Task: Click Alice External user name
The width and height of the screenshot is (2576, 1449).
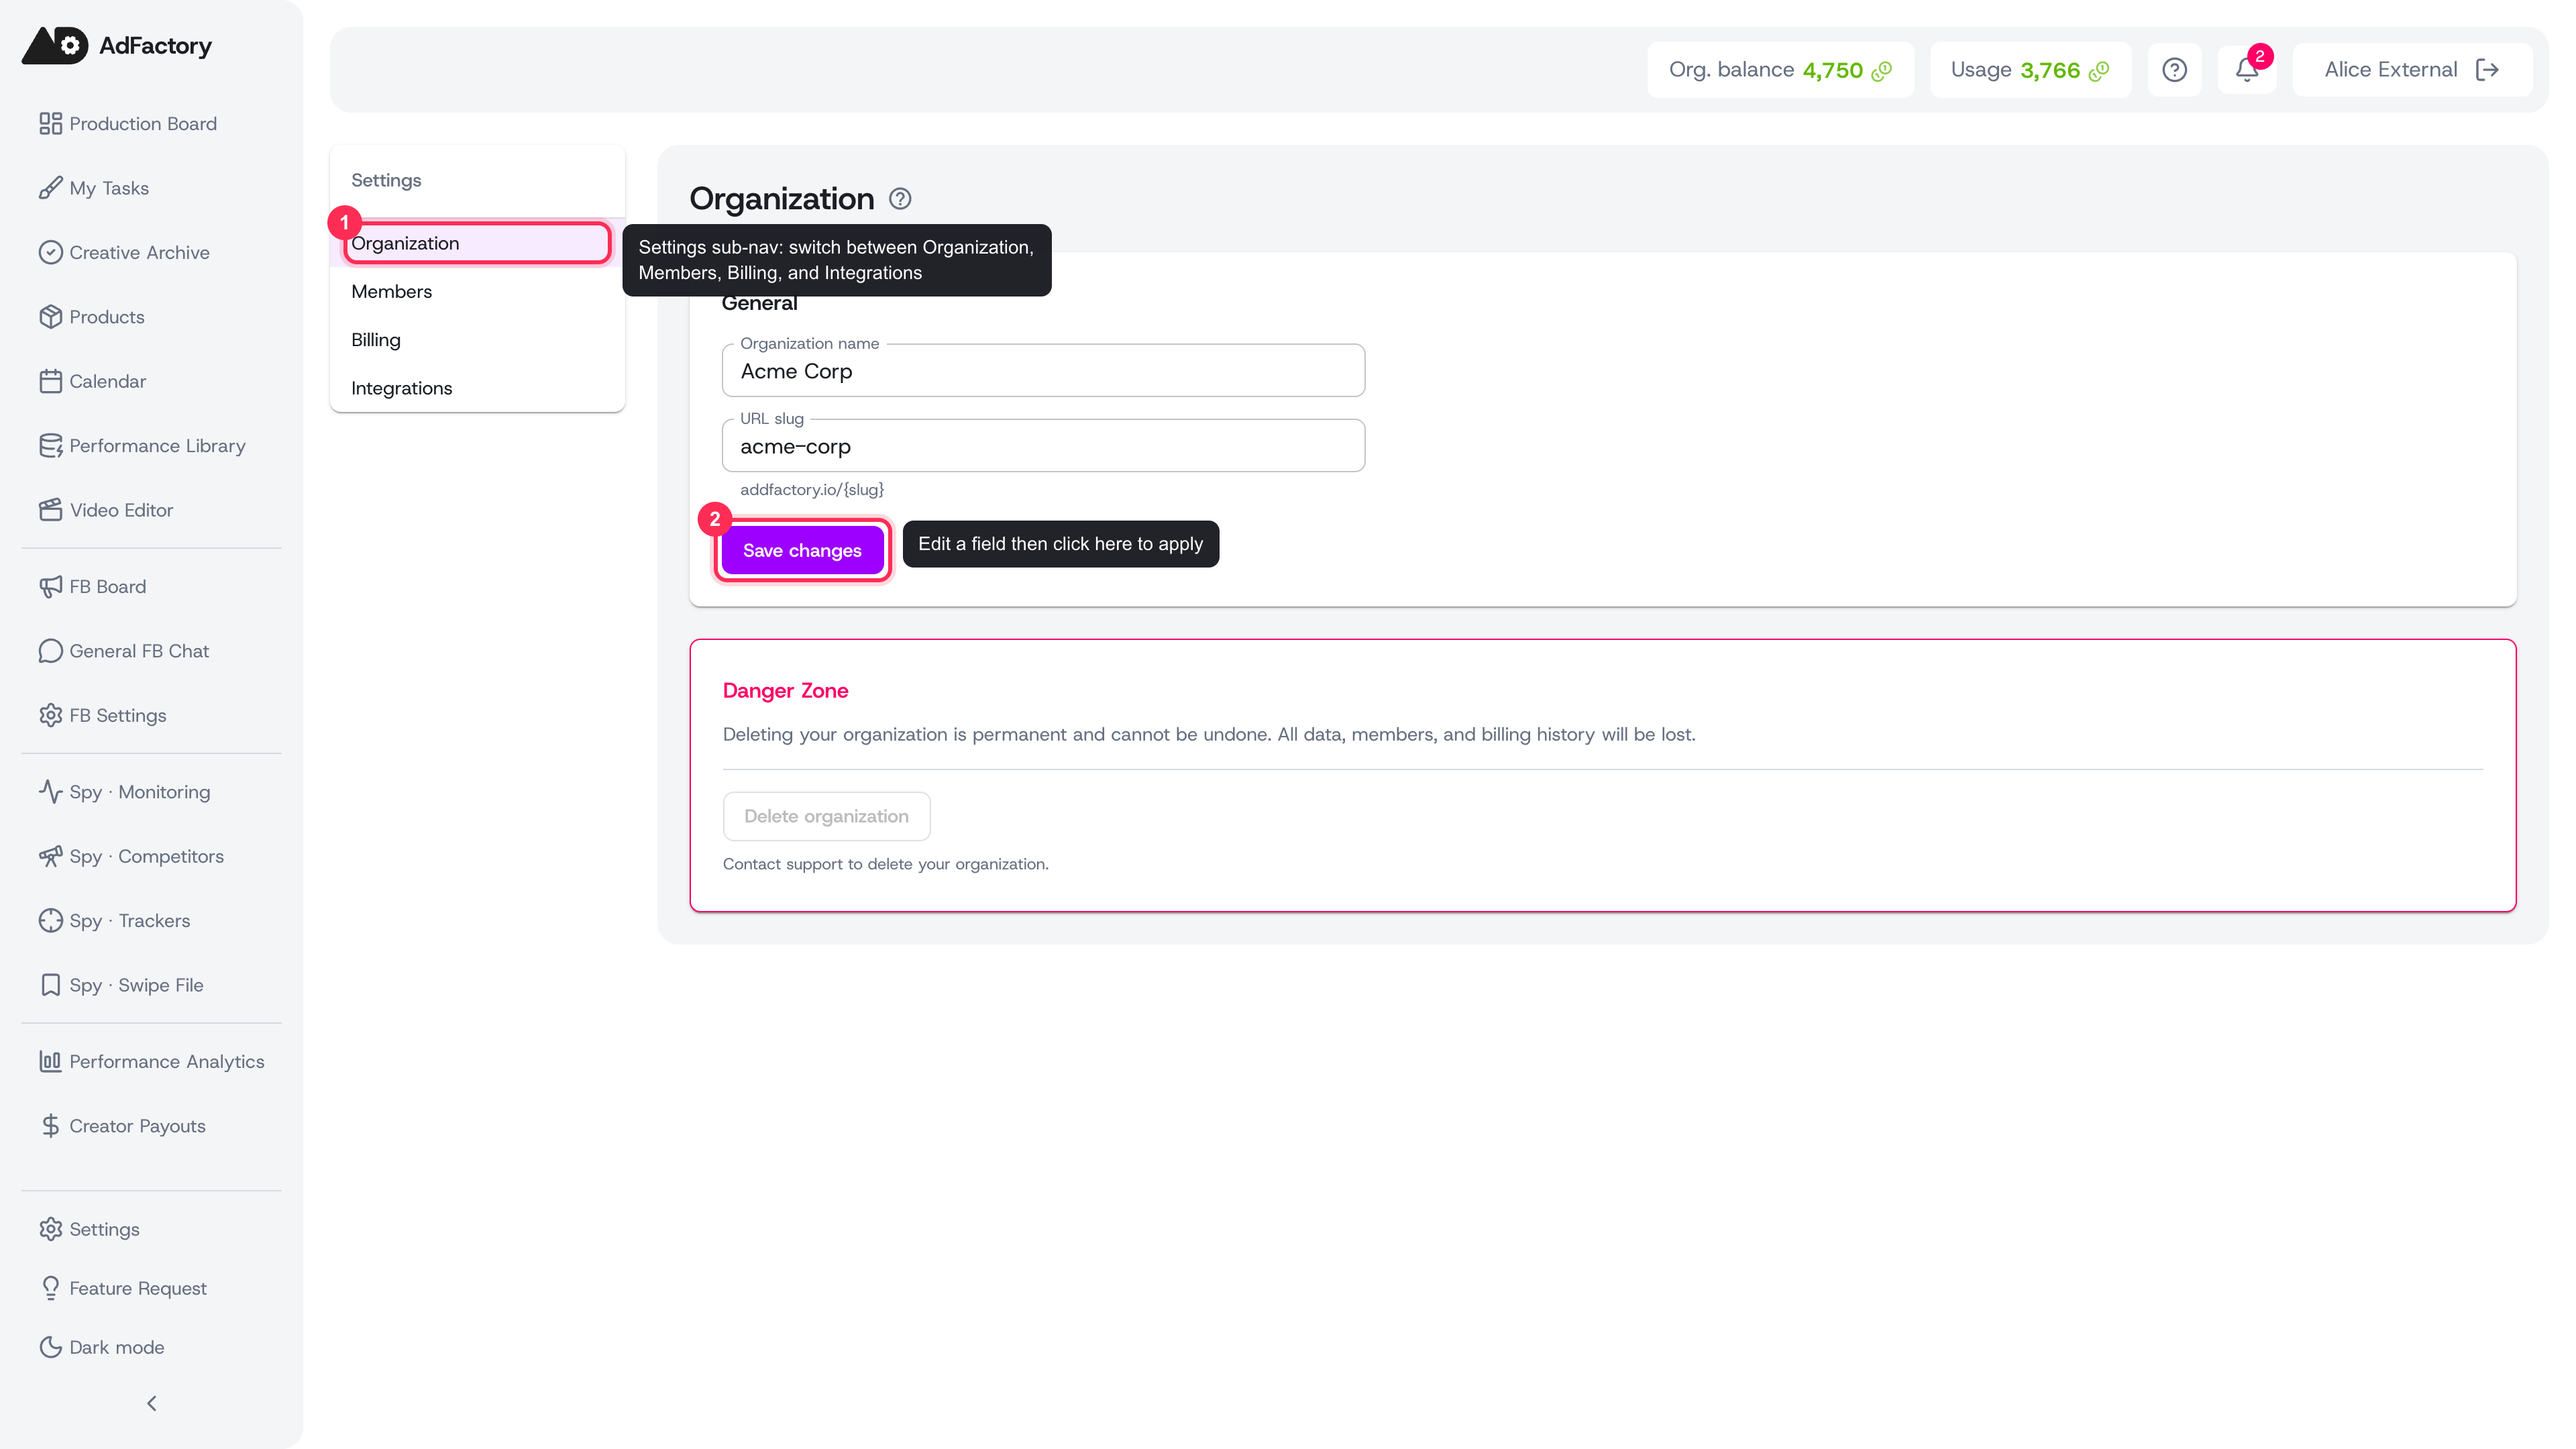Action: (x=2390, y=70)
